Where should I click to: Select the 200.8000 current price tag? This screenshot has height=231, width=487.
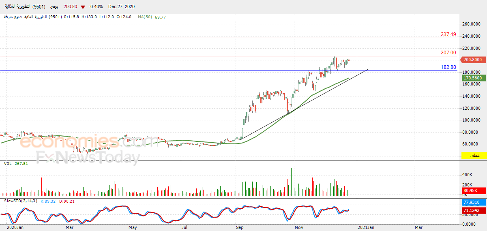coord(474,60)
